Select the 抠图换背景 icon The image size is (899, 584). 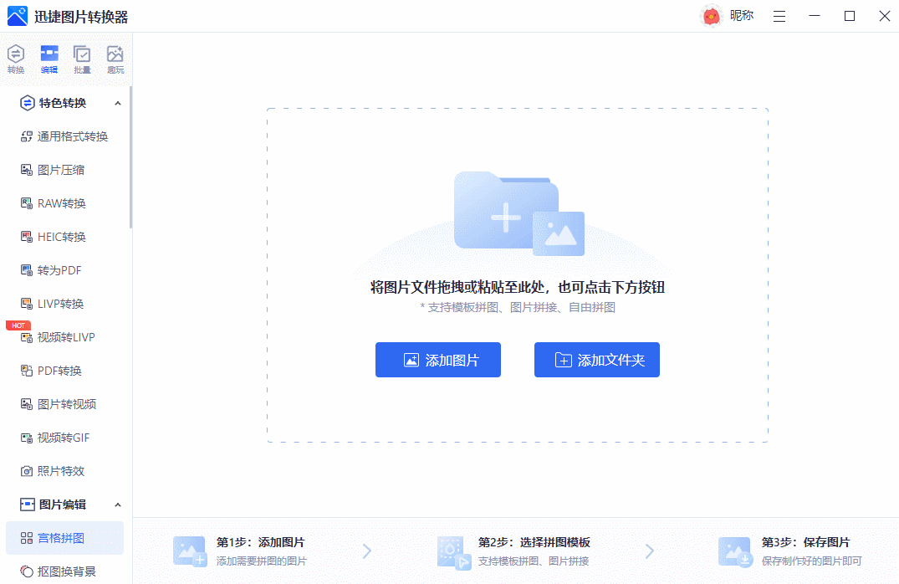27,571
